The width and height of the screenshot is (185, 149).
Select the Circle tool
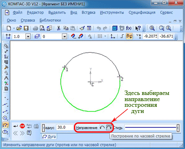[5, 118]
